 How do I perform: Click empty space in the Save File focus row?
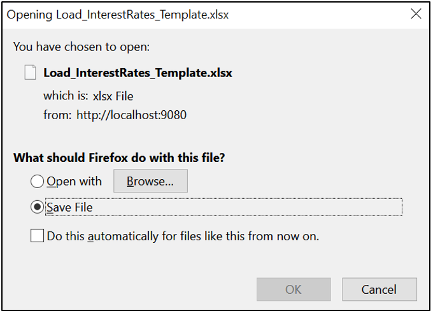[255, 207]
